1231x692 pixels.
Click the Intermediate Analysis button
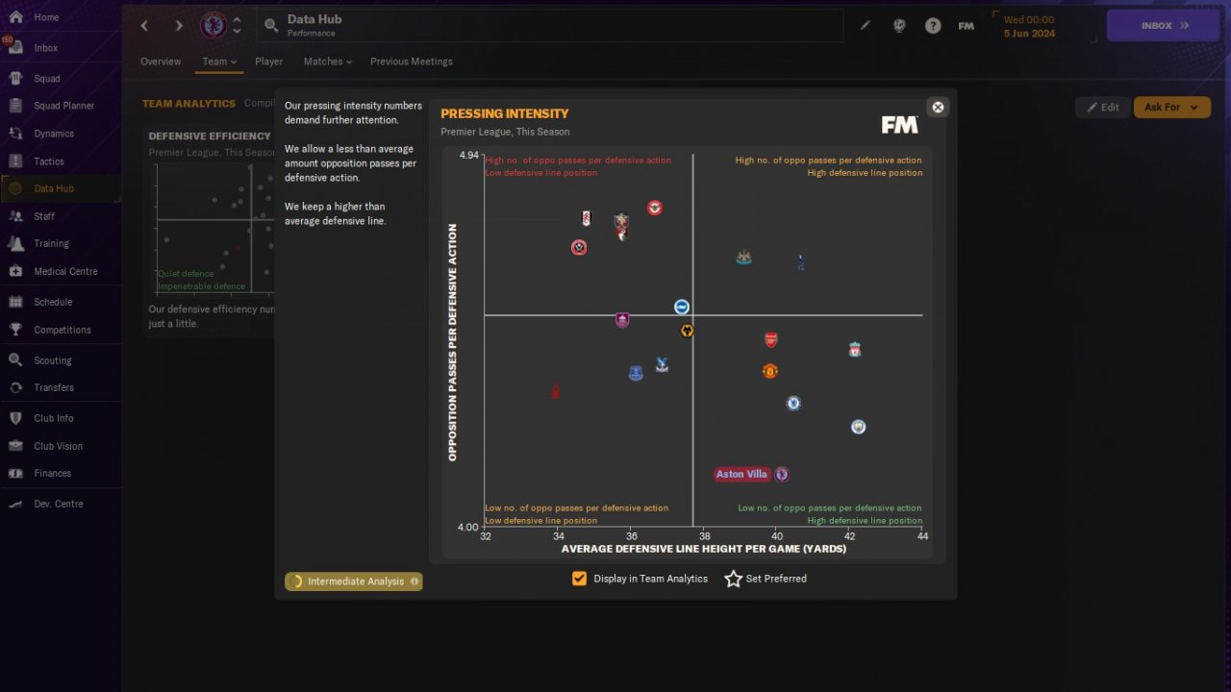tap(354, 581)
